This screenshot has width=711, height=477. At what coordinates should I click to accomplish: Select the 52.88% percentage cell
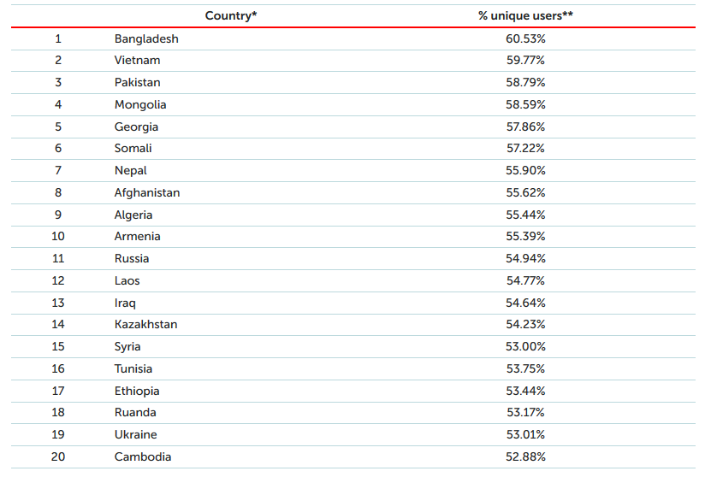(x=525, y=456)
